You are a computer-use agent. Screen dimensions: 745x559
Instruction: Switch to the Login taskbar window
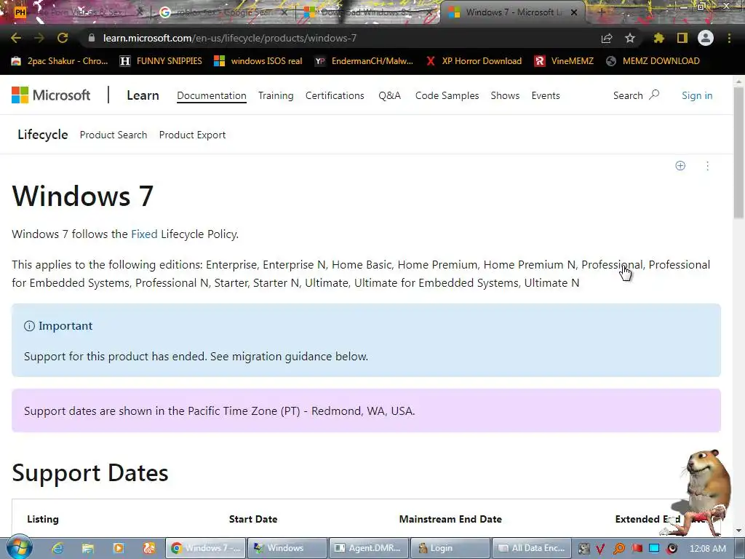pyautogui.click(x=450, y=548)
